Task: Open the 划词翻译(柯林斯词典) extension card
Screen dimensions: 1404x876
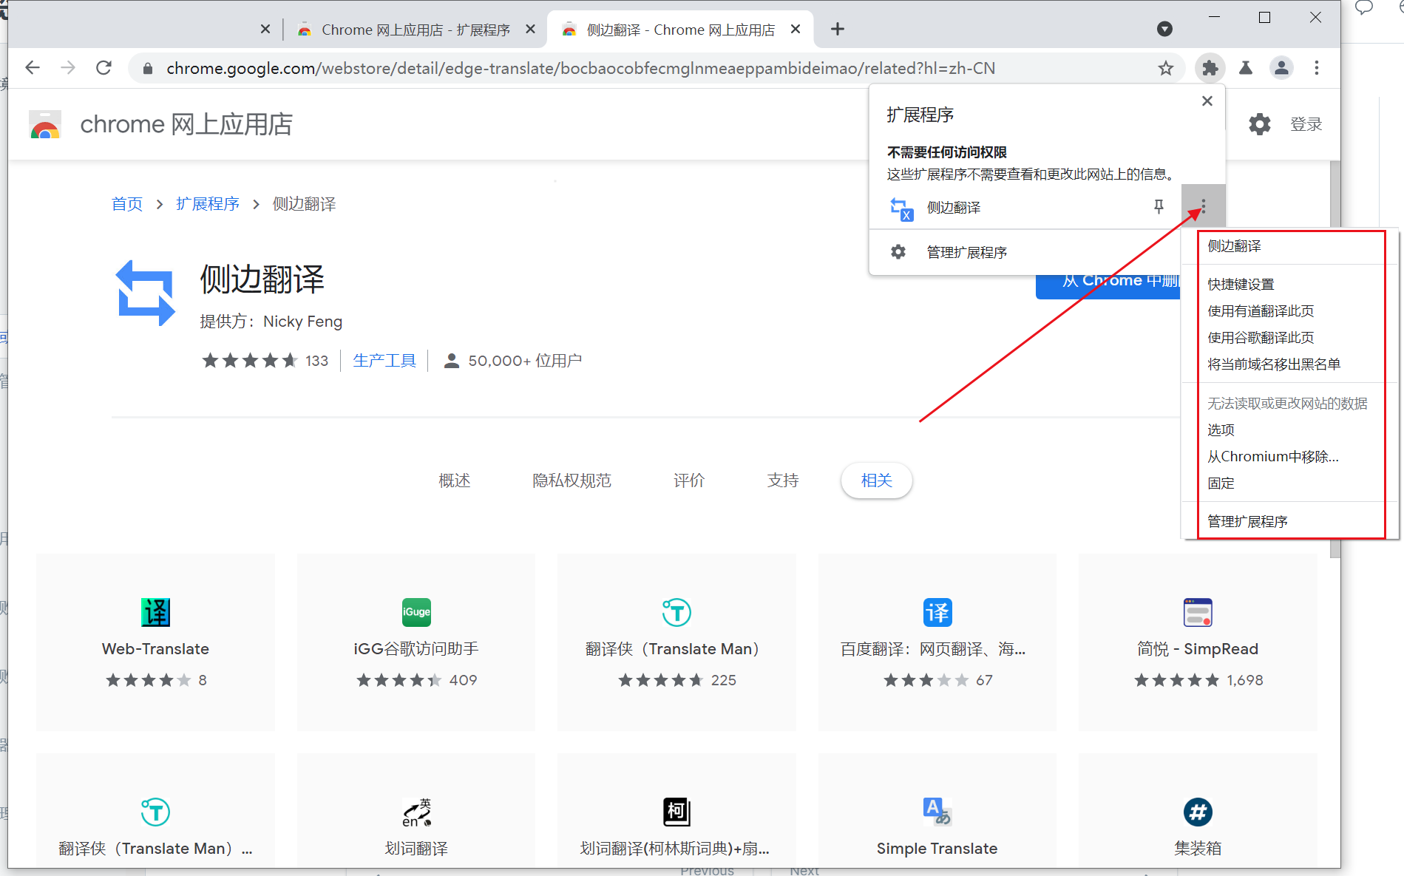Action: pyautogui.click(x=676, y=811)
